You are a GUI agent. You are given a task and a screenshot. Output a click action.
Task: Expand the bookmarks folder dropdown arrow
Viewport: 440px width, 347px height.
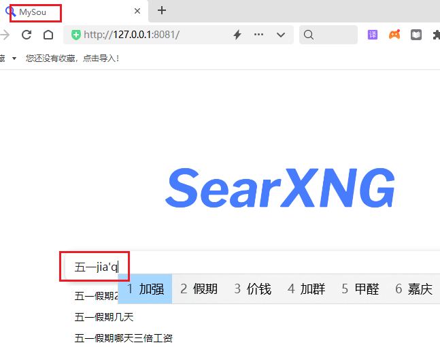click(14, 59)
